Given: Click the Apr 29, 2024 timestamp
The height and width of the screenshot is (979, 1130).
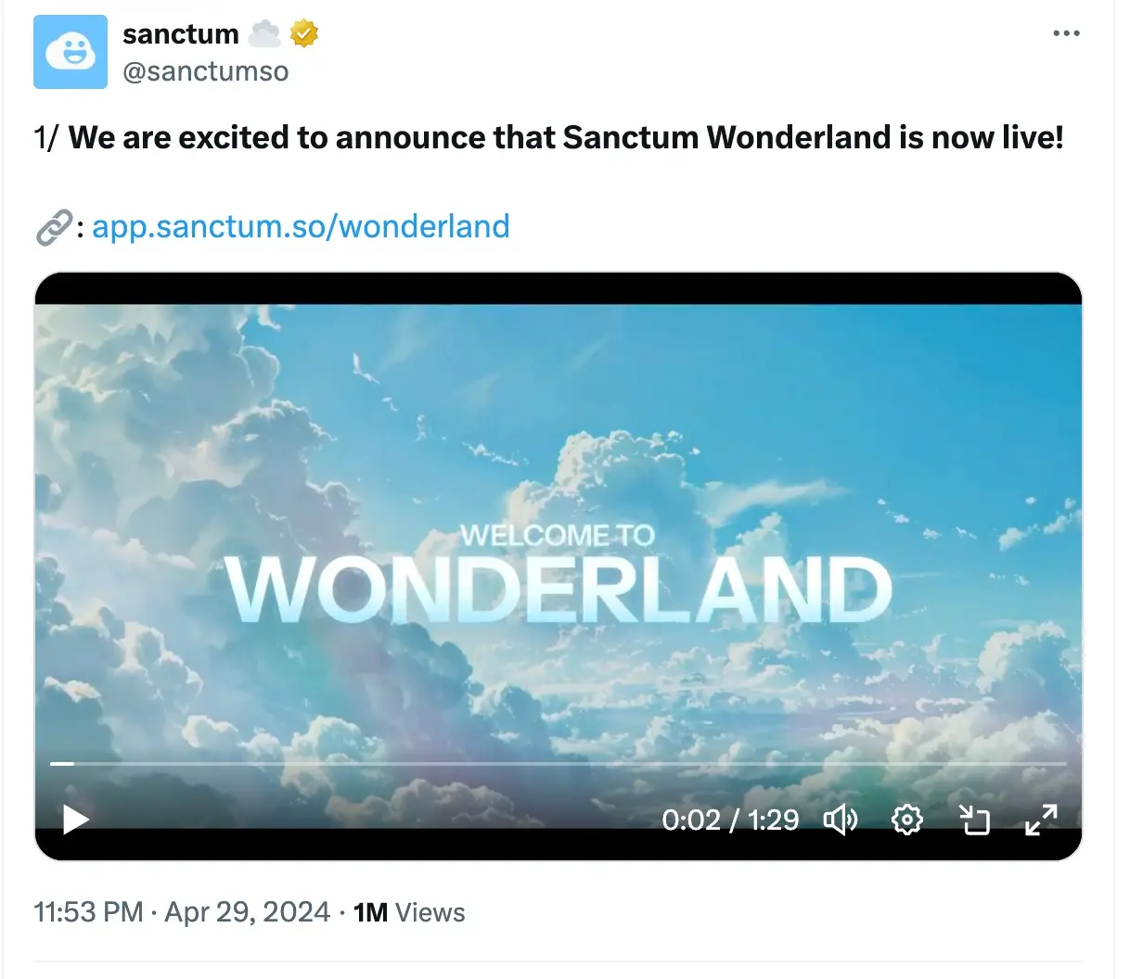Looking at the screenshot, I should 245,912.
